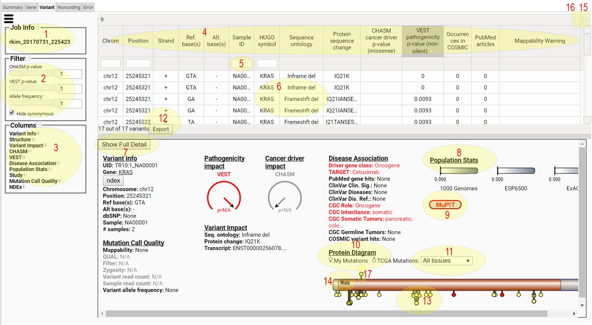This screenshot has height=325, width=592.
Task: Expand the Variant Impact column group
Action: click(x=45, y=145)
